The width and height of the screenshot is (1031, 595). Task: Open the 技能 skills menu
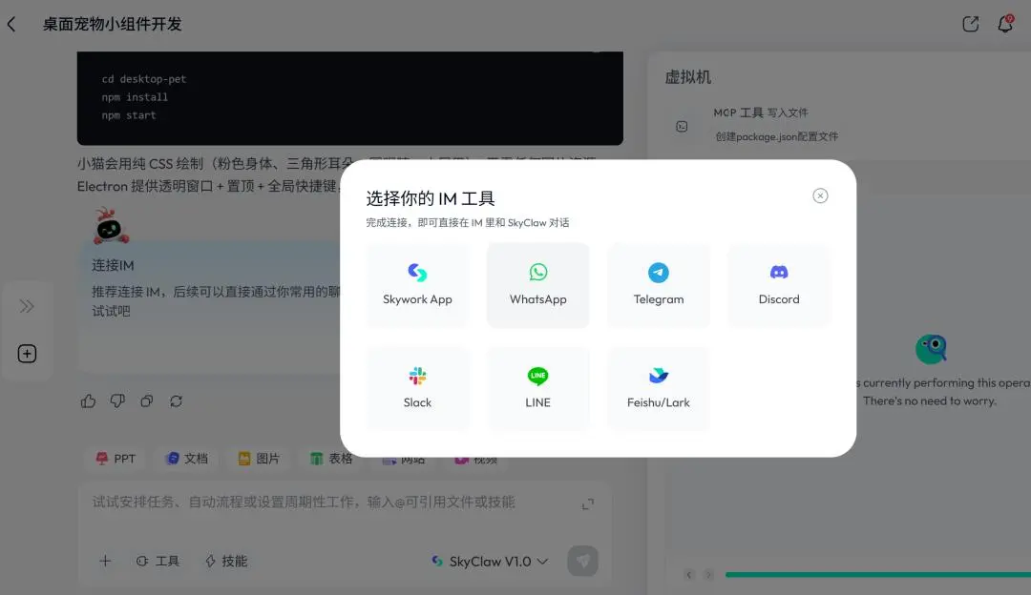226,561
